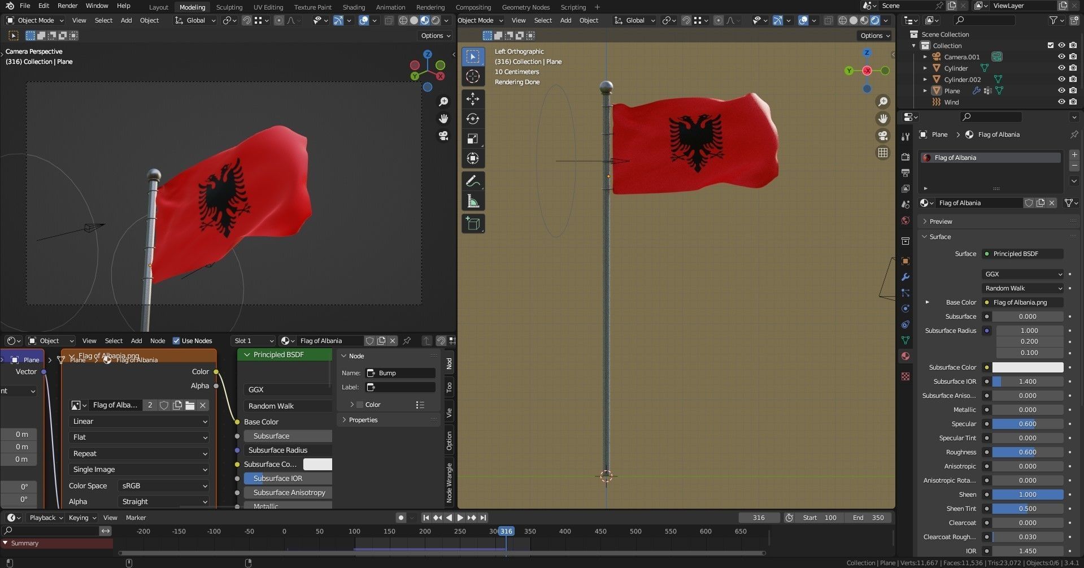Open image file browser folder icon in the image node
Image resolution: width=1084 pixels, height=568 pixels.
[x=190, y=405]
